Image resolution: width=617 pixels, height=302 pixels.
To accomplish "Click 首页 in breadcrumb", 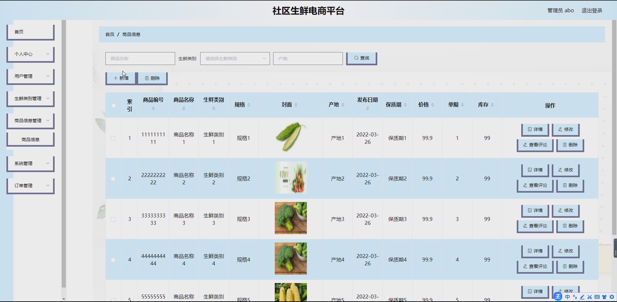I will (110, 34).
